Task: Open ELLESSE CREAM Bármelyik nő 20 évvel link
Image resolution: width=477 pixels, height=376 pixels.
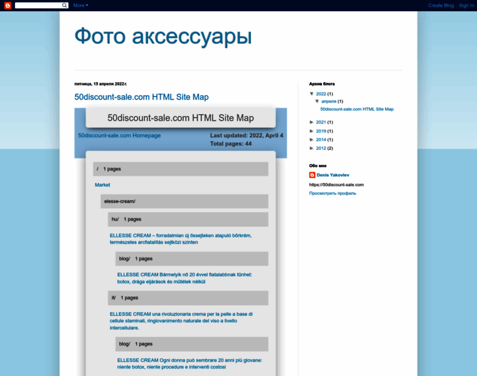Action: point(185,278)
